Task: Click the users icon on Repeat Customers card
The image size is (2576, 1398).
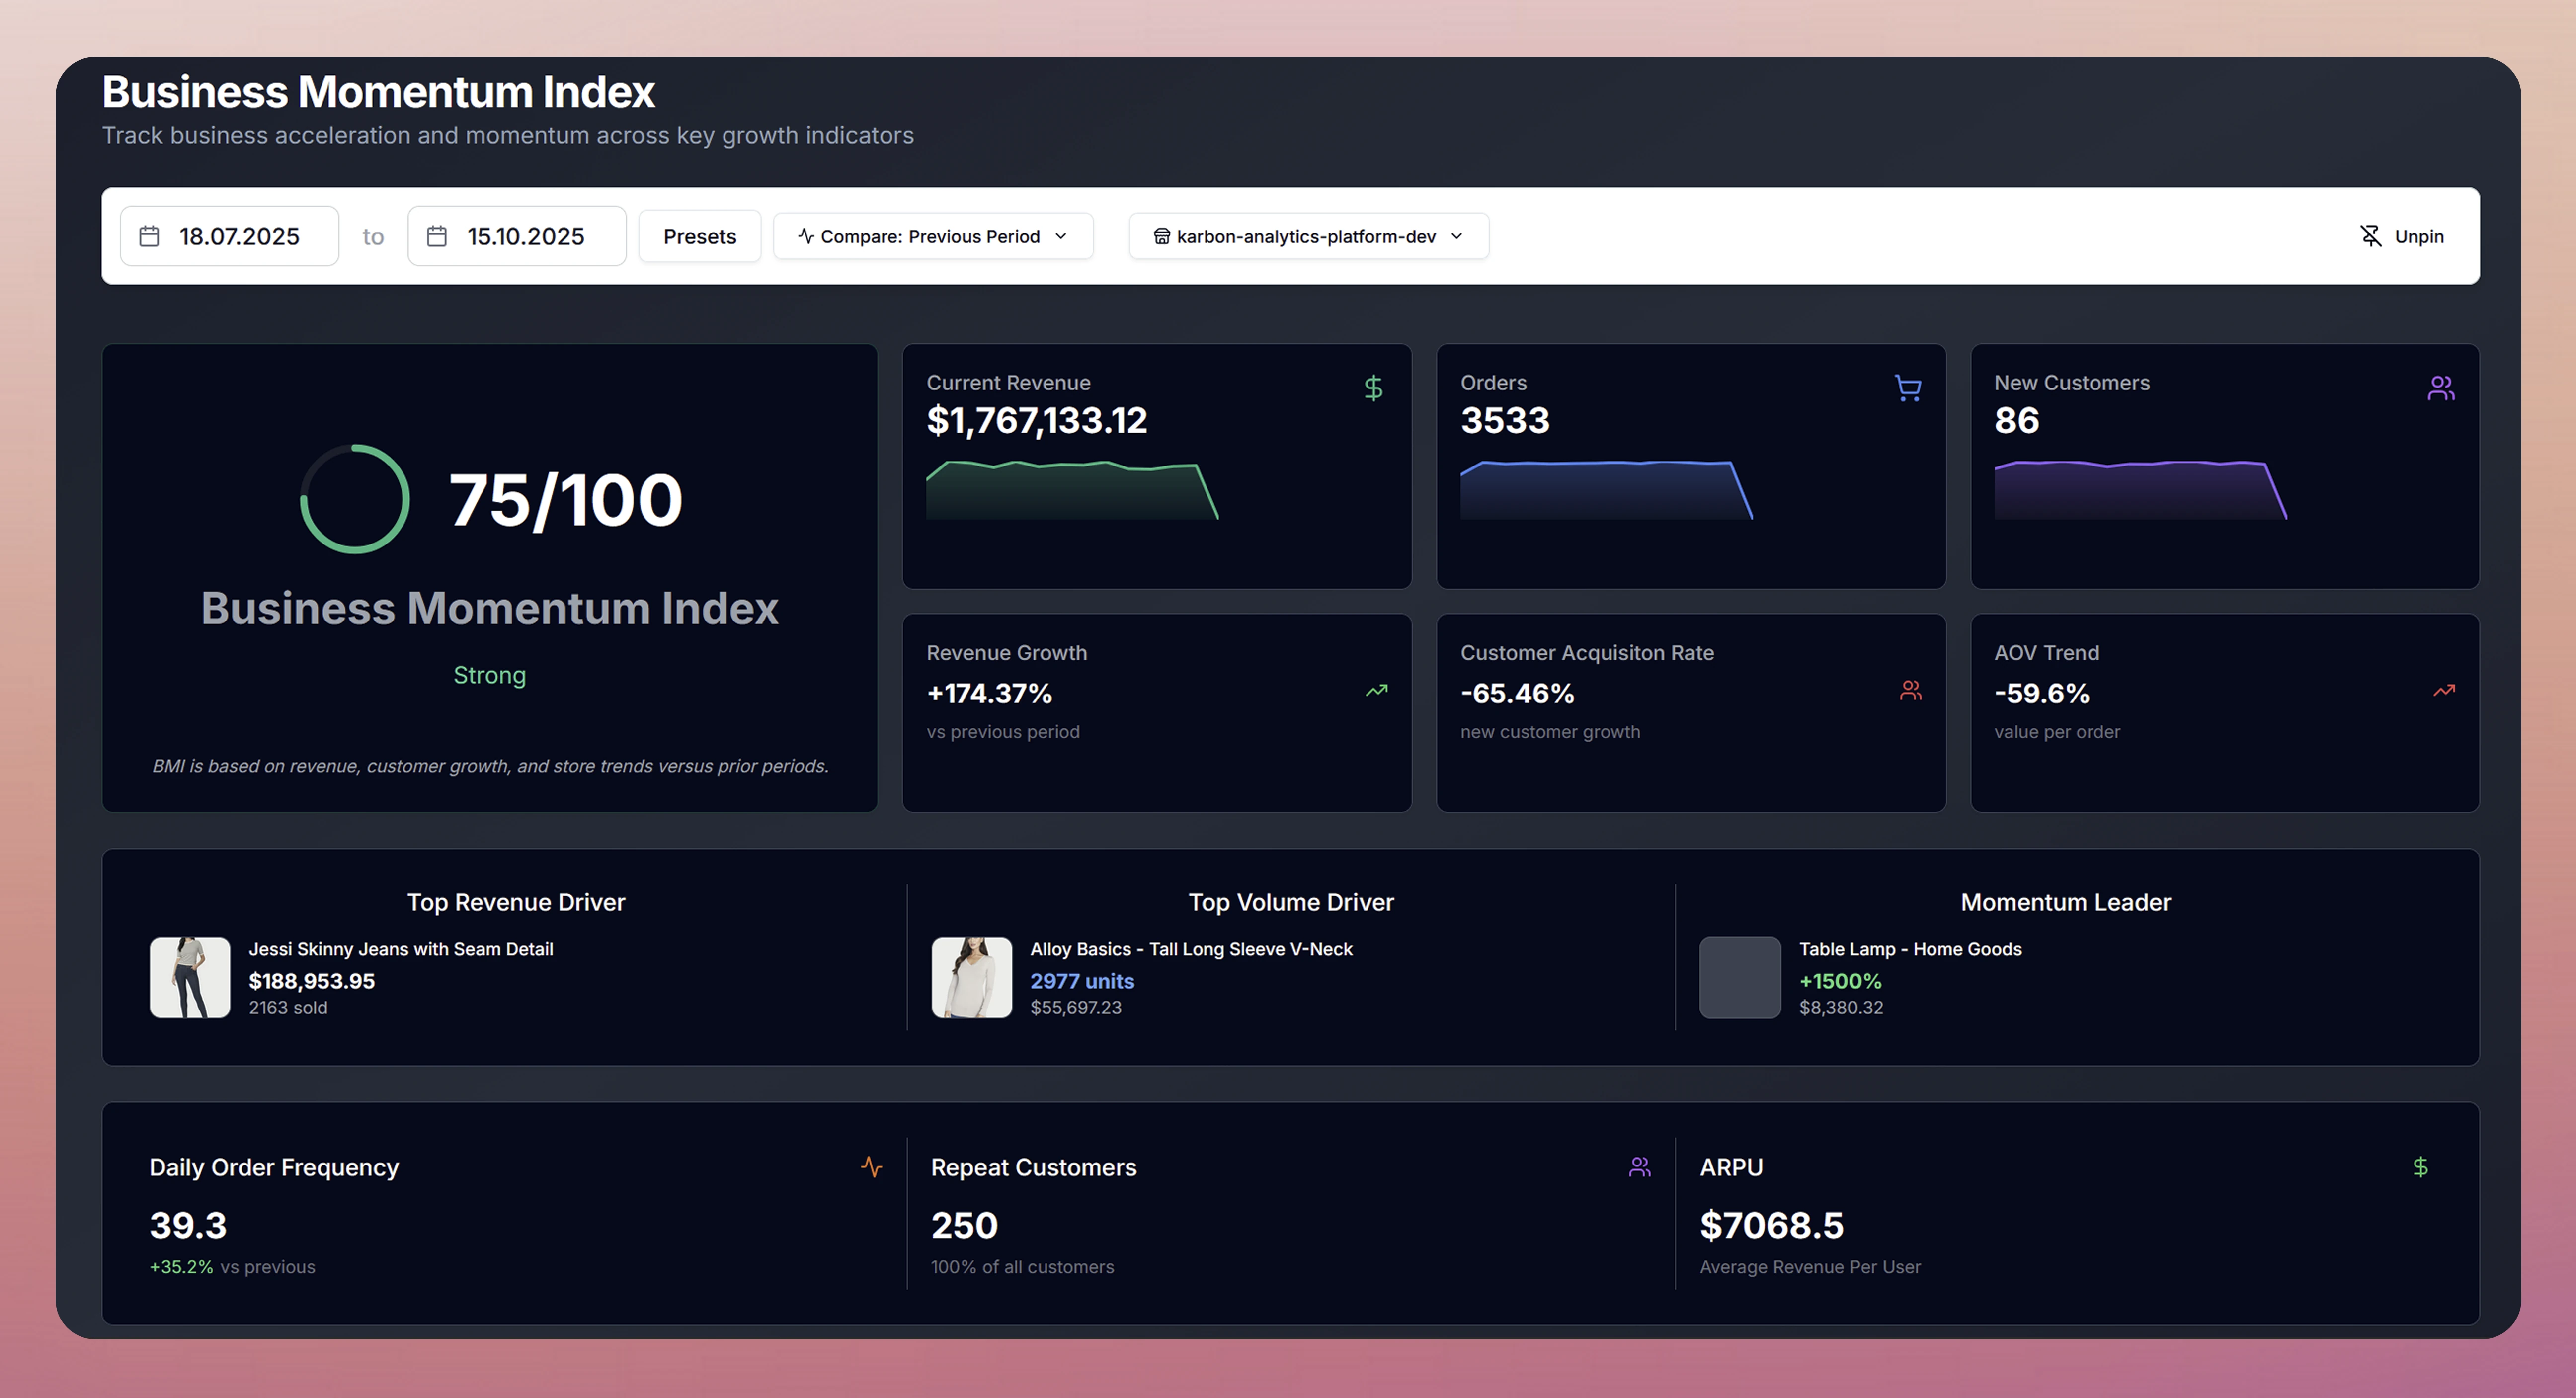Action: pyautogui.click(x=1639, y=1165)
